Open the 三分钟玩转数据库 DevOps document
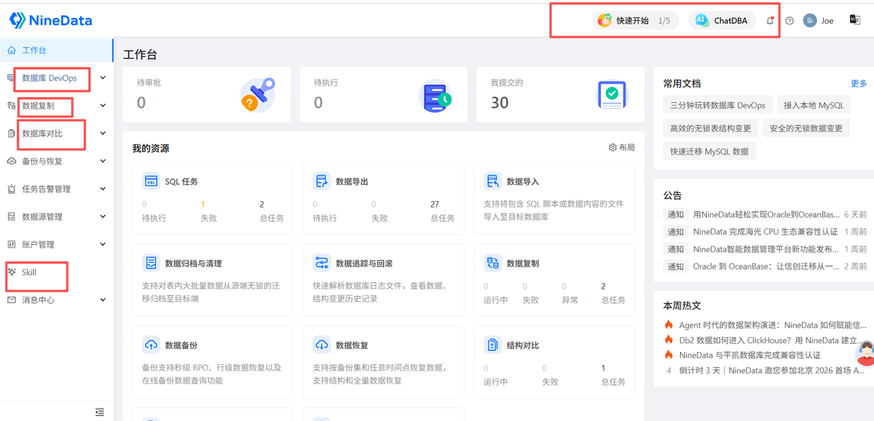 pyautogui.click(x=718, y=105)
